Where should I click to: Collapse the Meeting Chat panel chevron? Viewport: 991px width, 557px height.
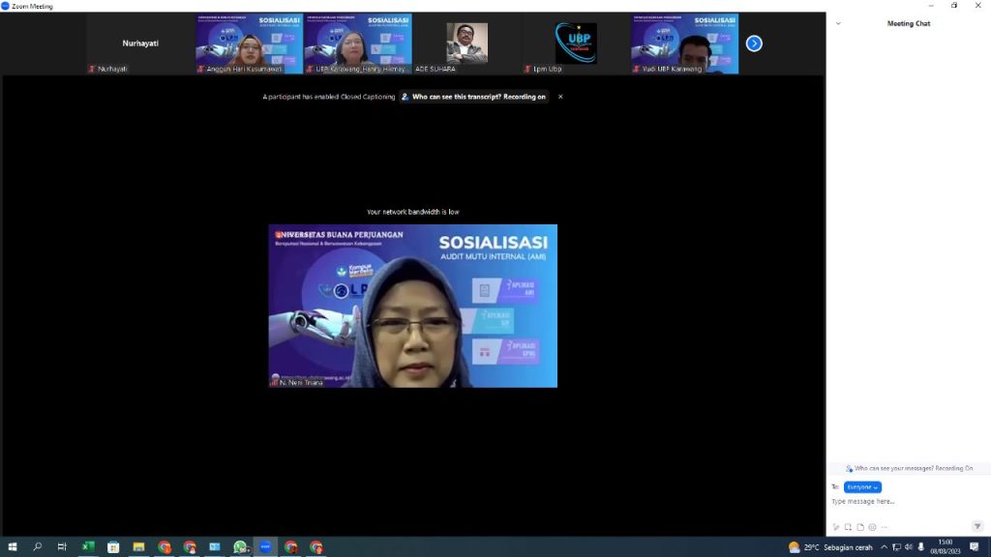838,23
